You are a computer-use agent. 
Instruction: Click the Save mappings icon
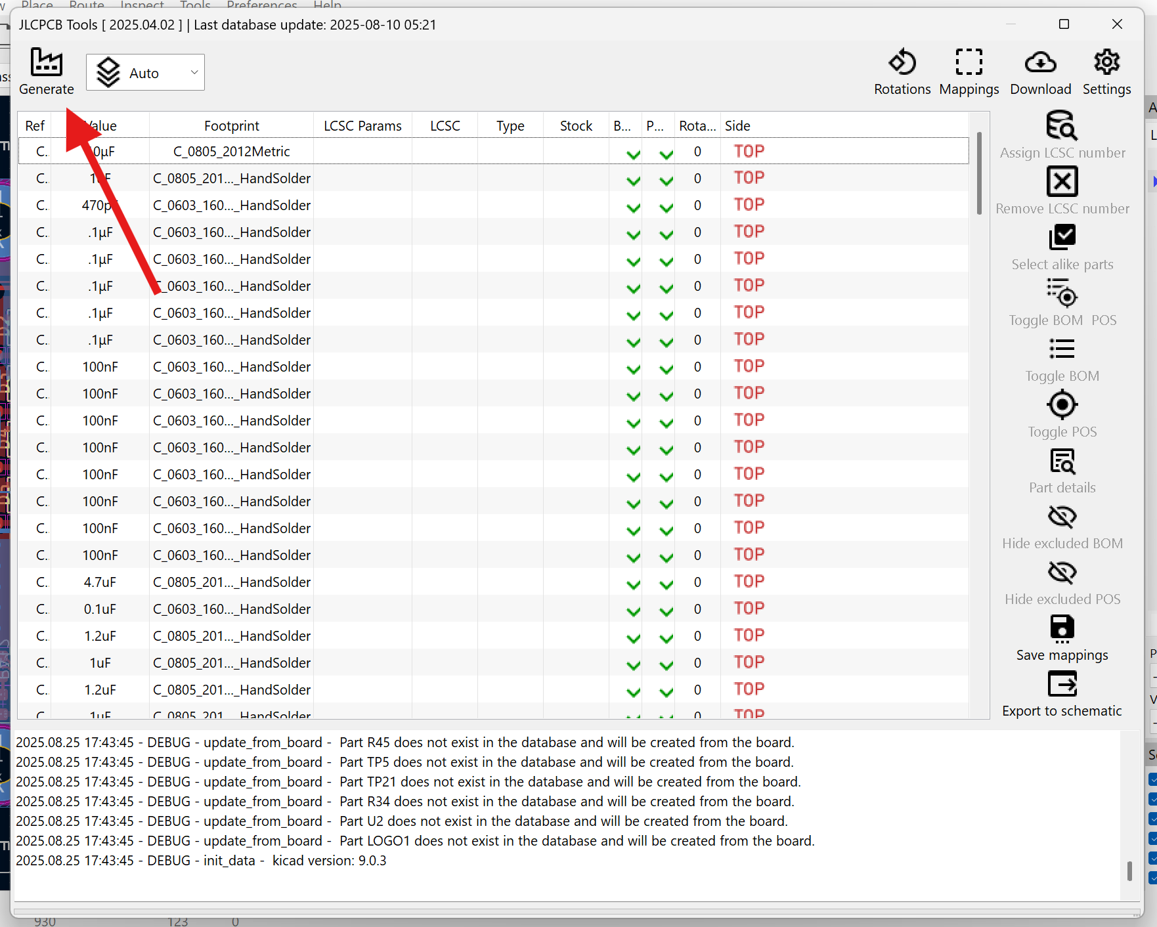click(x=1062, y=629)
